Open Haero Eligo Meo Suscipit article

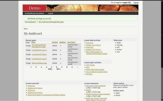95,70
